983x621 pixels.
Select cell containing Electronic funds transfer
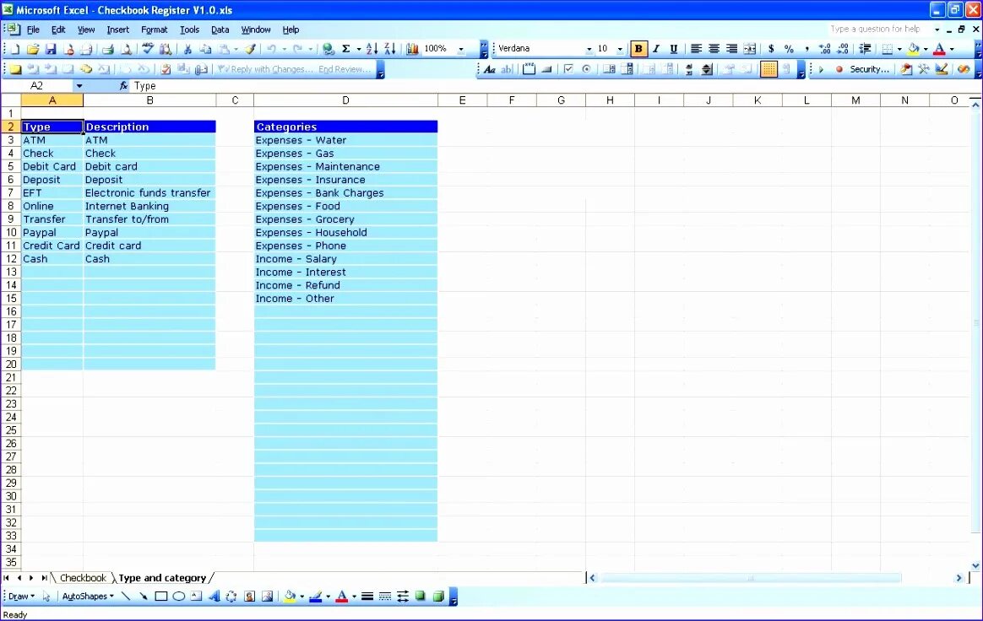point(149,193)
